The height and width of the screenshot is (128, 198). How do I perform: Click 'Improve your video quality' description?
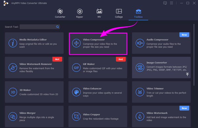pyautogui.click(x=102, y=94)
